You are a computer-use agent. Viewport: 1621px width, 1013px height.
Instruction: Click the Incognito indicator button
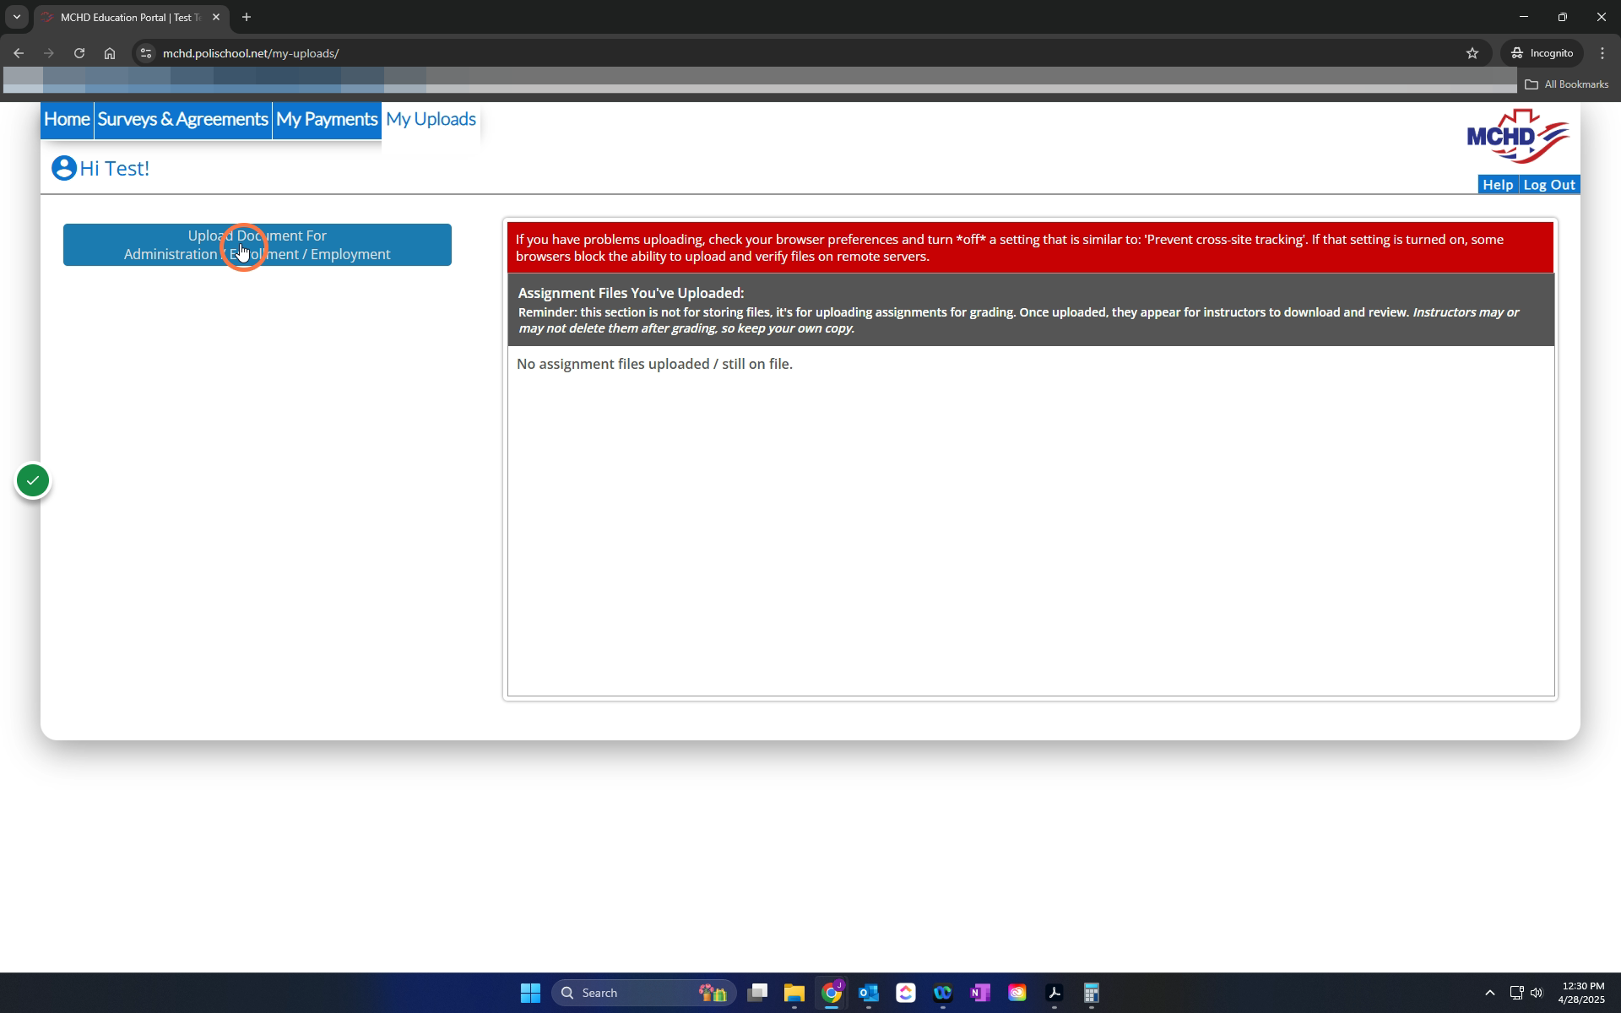click(x=1542, y=53)
